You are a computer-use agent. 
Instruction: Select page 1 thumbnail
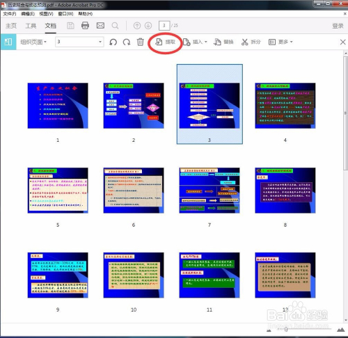coord(58,106)
